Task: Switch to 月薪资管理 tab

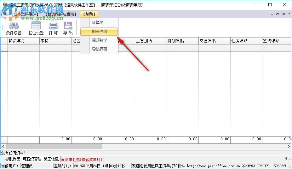Action: [32, 159]
